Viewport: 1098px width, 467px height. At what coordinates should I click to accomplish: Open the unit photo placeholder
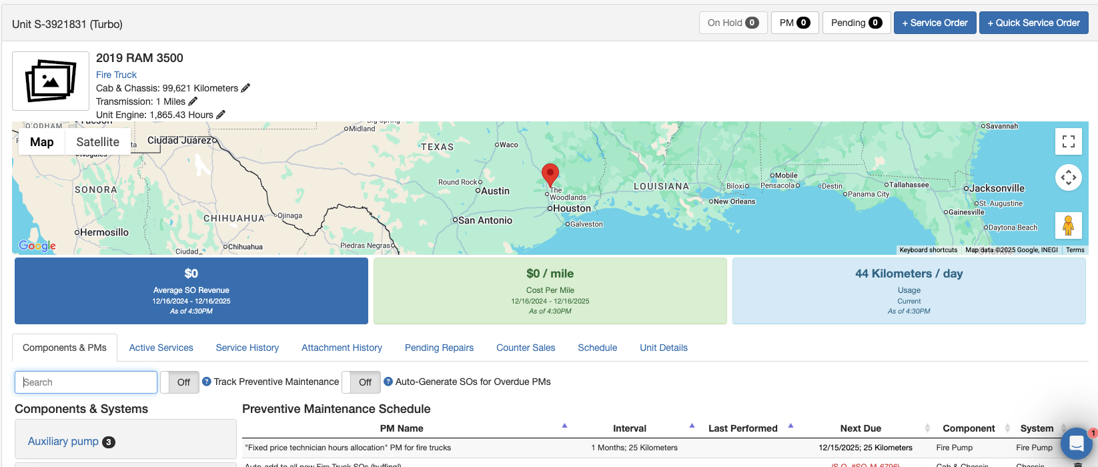click(x=51, y=81)
